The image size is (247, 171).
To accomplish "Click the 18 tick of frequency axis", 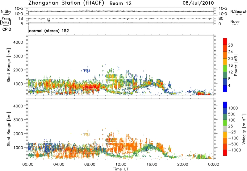I will 21,19.
